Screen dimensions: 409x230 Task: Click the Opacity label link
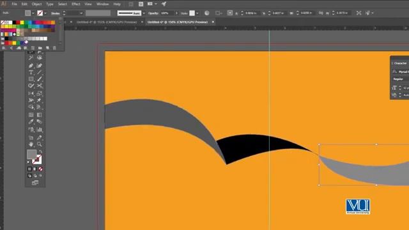pos(153,13)
